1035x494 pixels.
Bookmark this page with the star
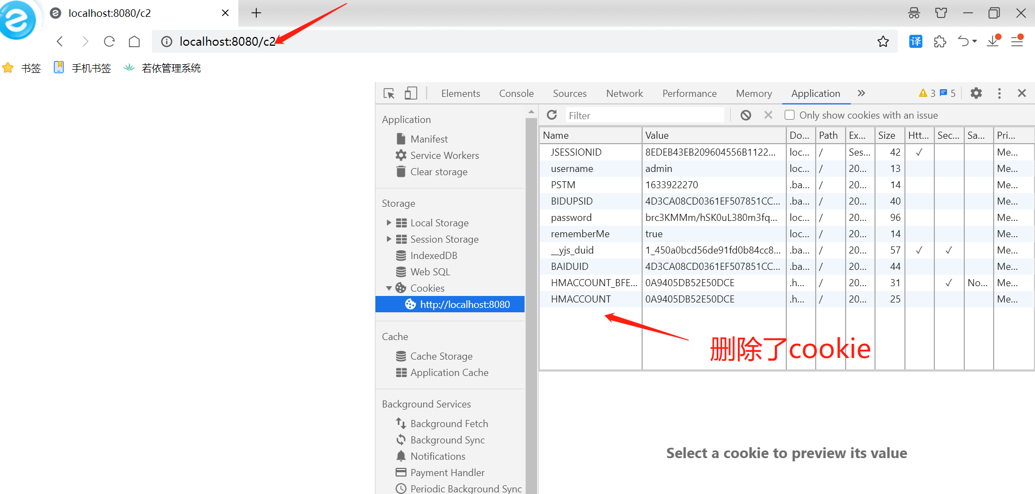(883, 41)
